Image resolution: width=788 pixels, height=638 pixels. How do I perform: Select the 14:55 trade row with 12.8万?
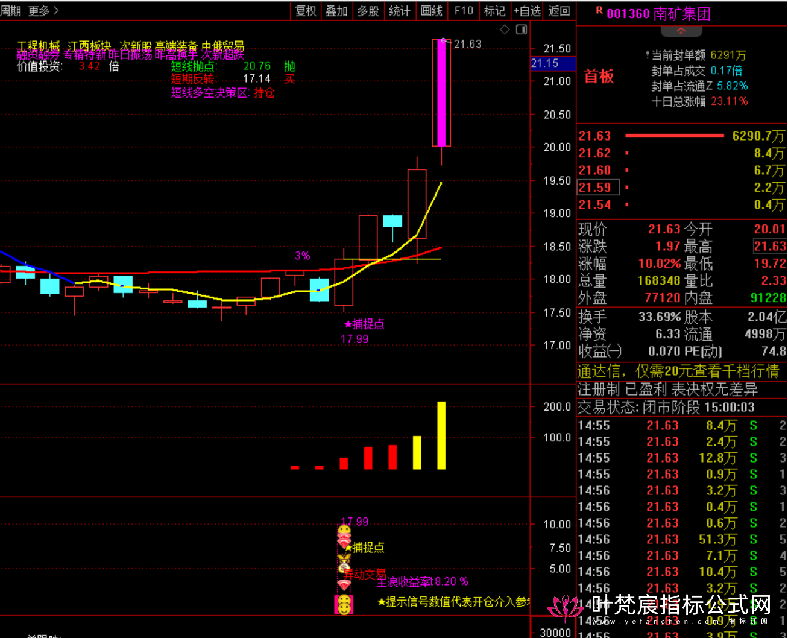[x=681, y=458]
